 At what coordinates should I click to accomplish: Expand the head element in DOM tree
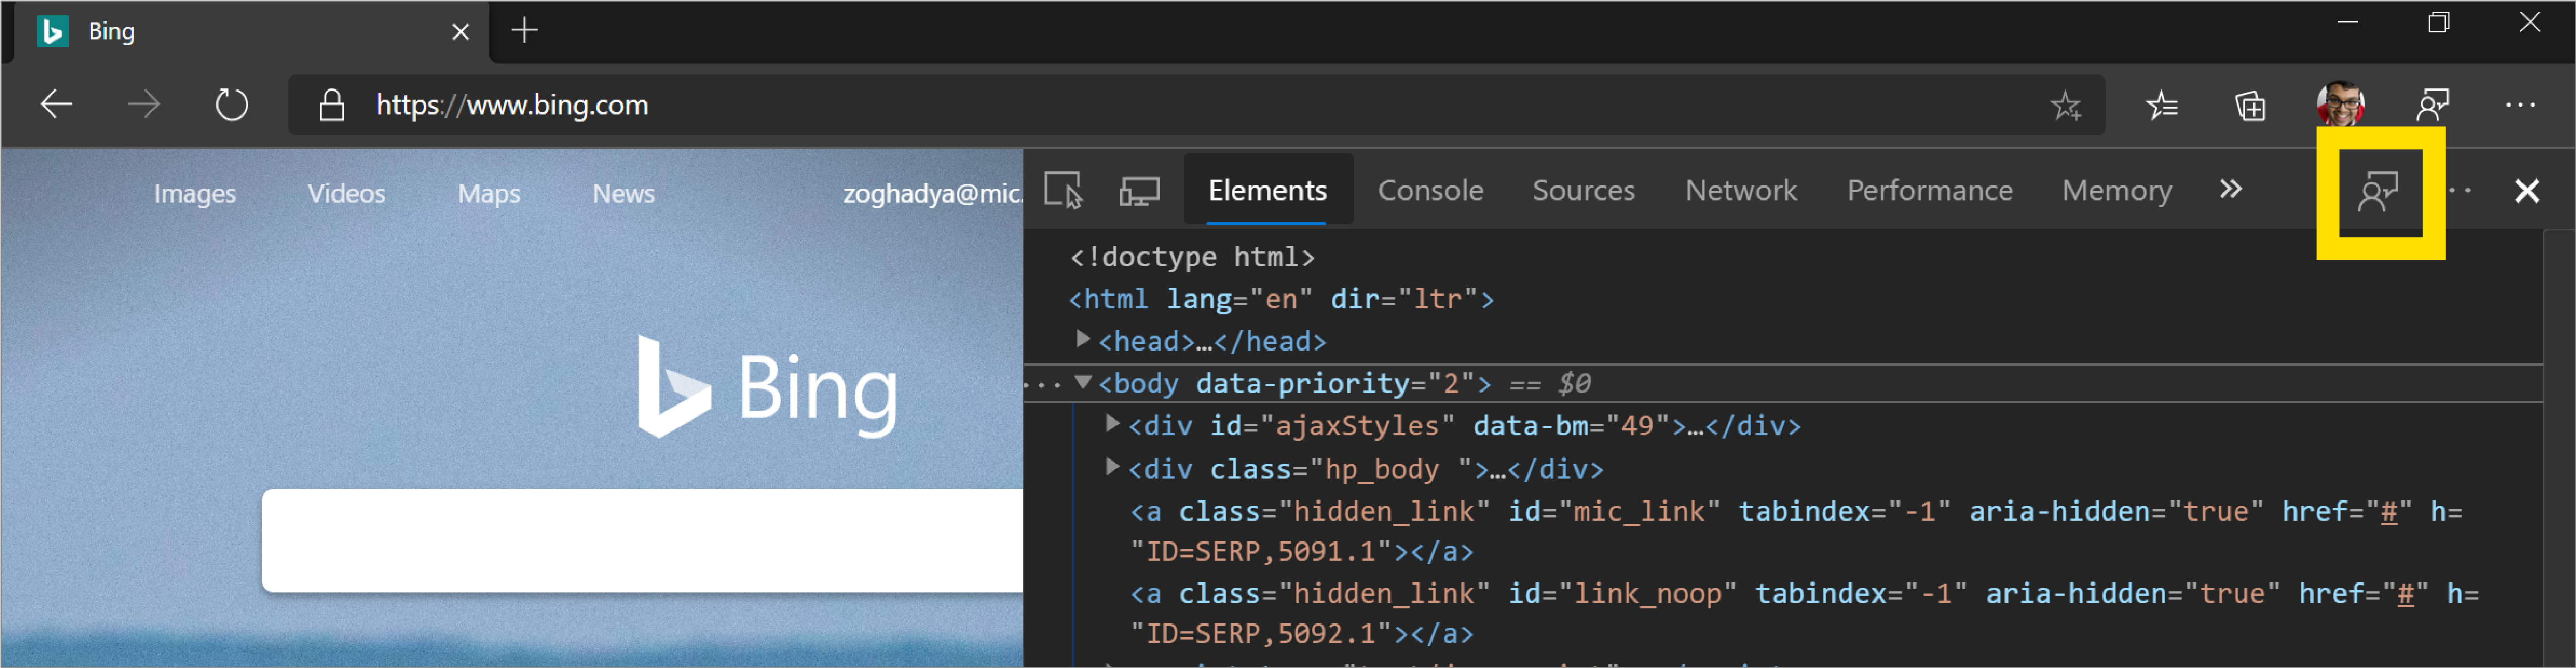point(1083,340)
